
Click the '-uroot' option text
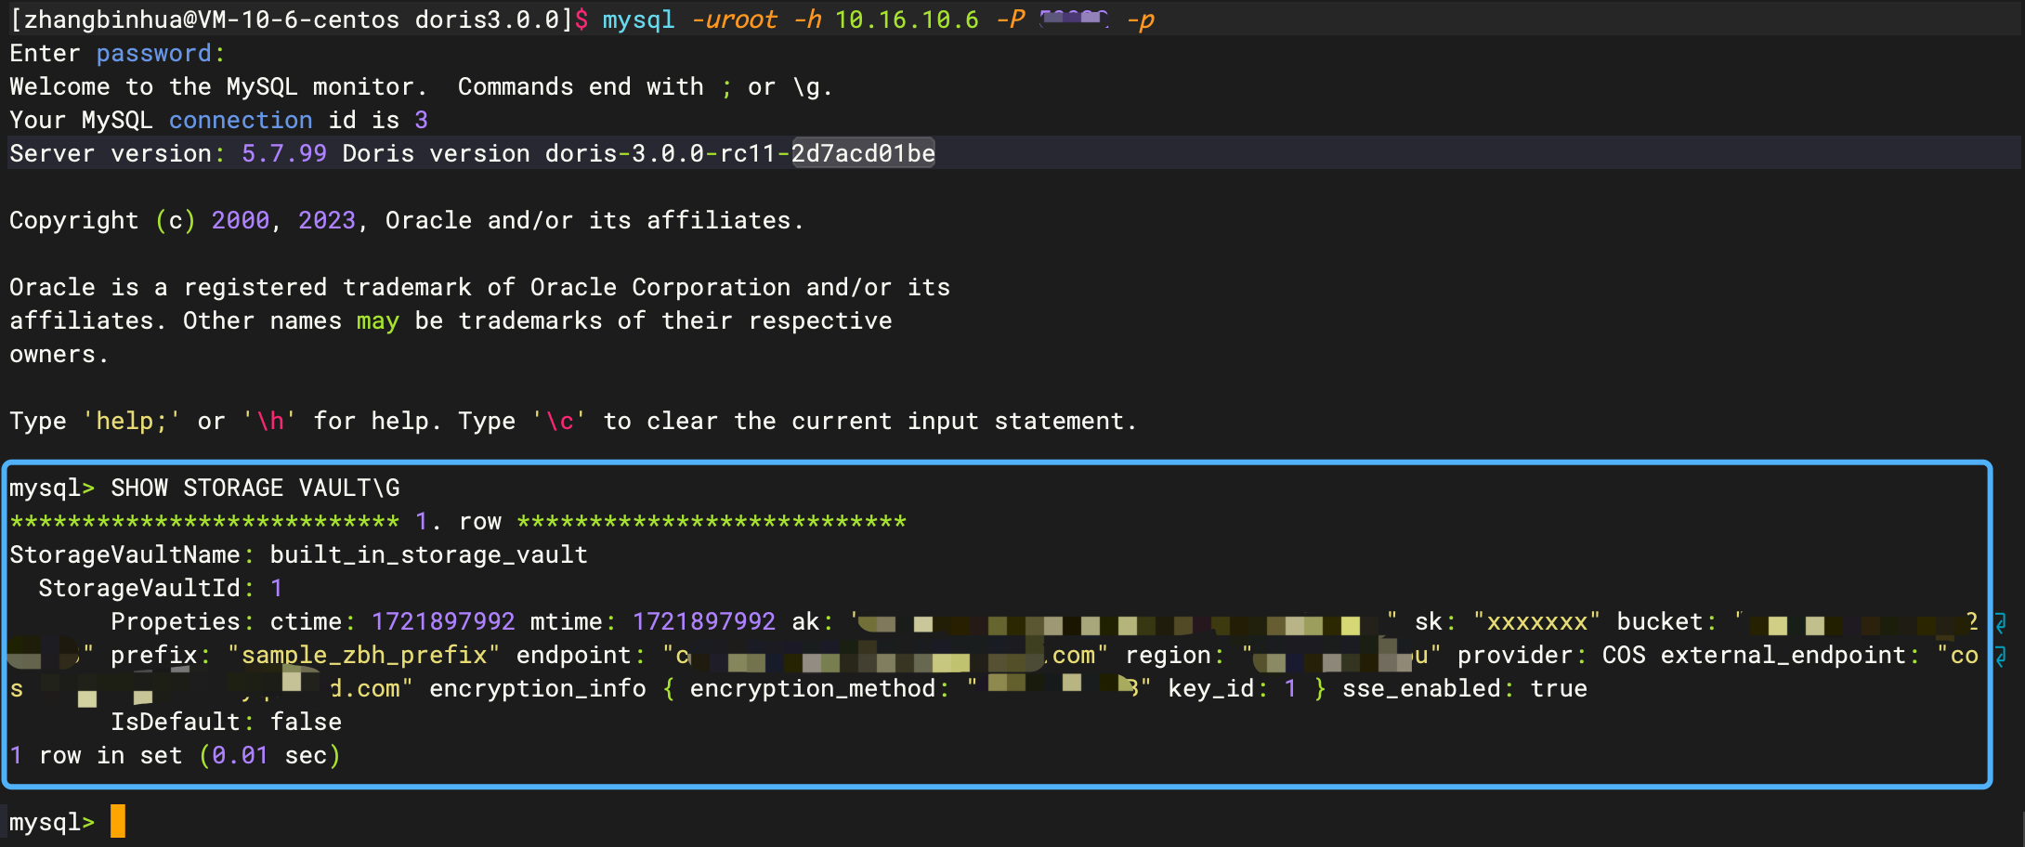(x=733, y=20)
